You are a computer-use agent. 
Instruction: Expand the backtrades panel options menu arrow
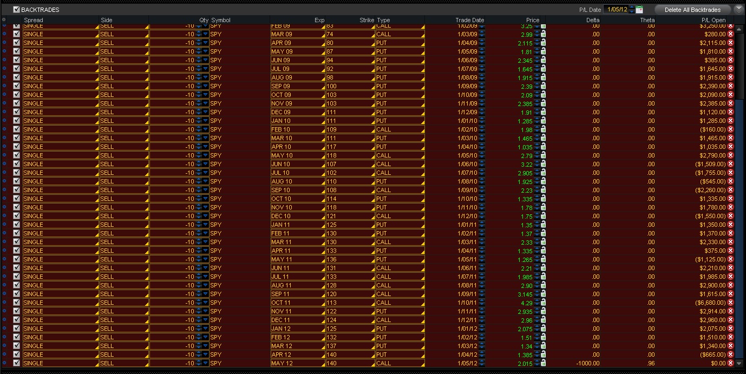coord(739,10)
